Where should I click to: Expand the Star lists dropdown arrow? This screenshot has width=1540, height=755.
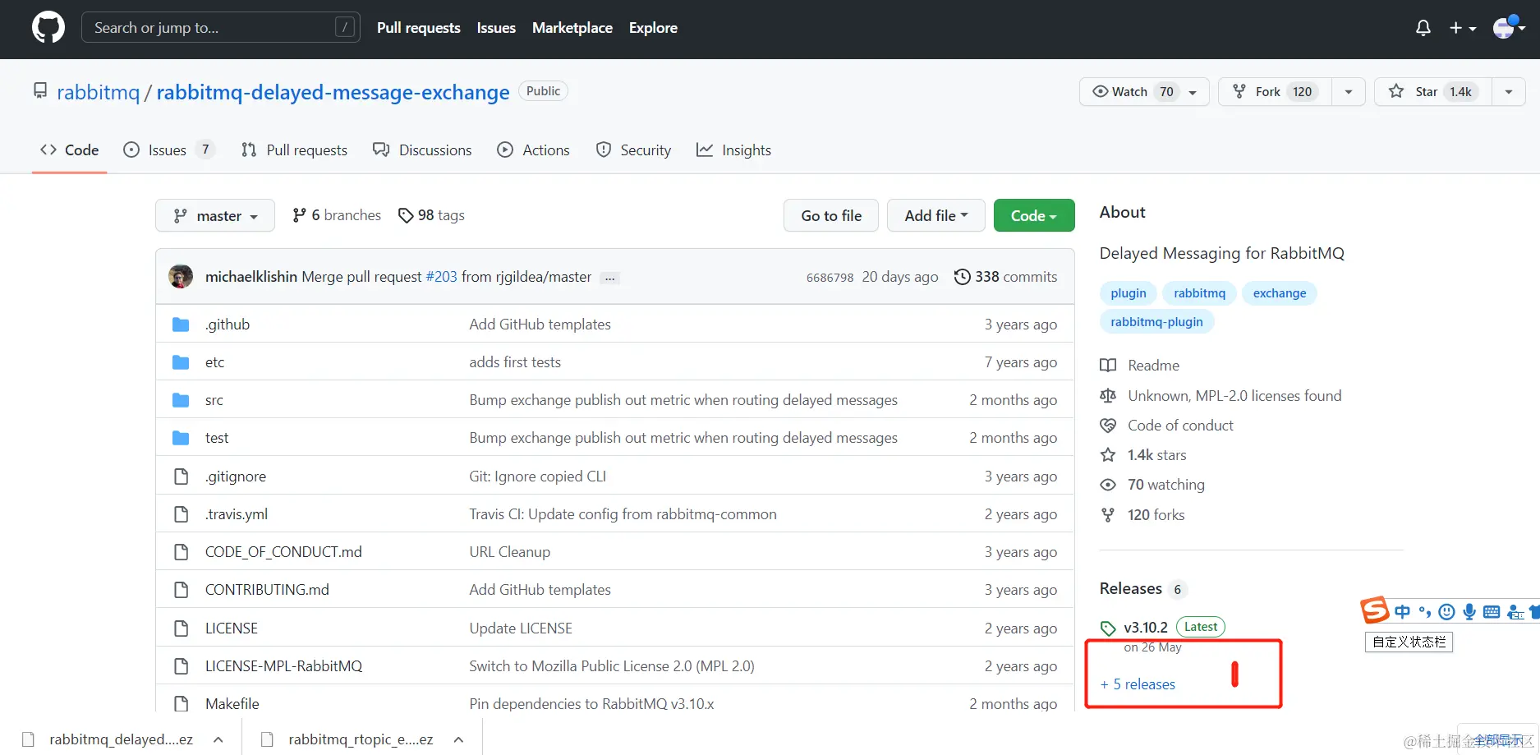click(1509, 92)
